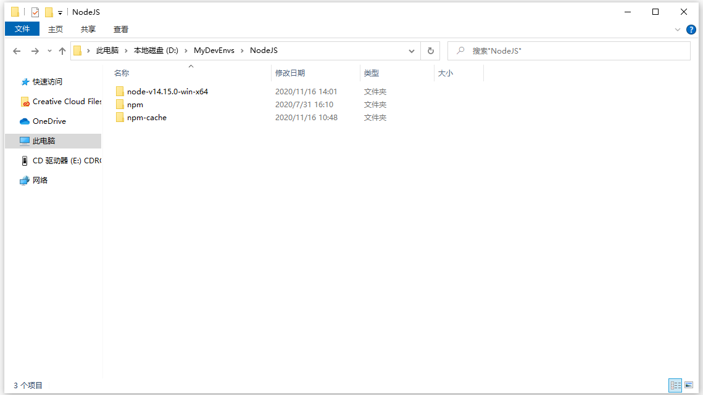
Task: Refresh the NodeJS folder view
Action: (x=430, y=51)
